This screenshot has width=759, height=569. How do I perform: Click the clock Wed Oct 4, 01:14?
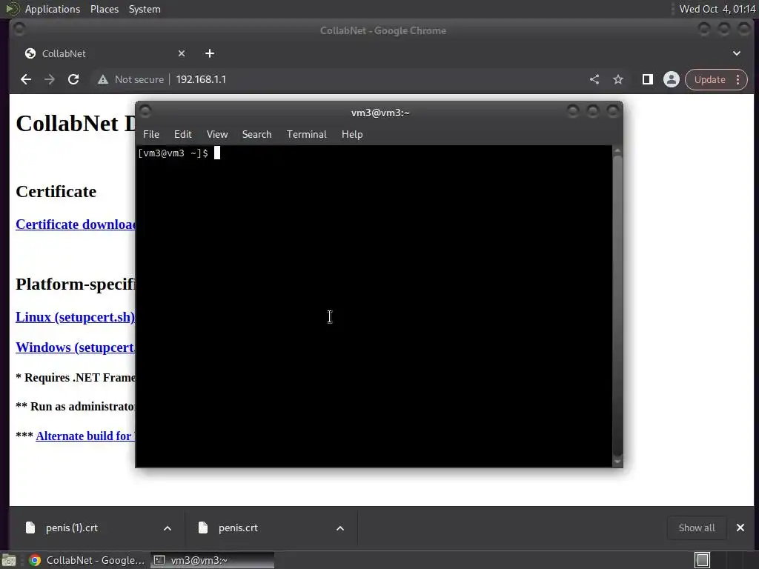717,9
